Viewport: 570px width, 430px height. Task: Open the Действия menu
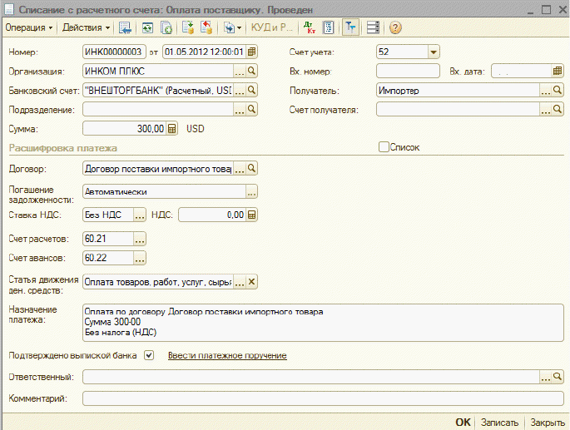(x=86, y=27)
